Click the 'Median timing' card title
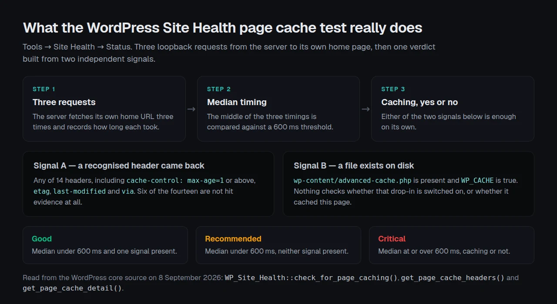 [237, 102]
